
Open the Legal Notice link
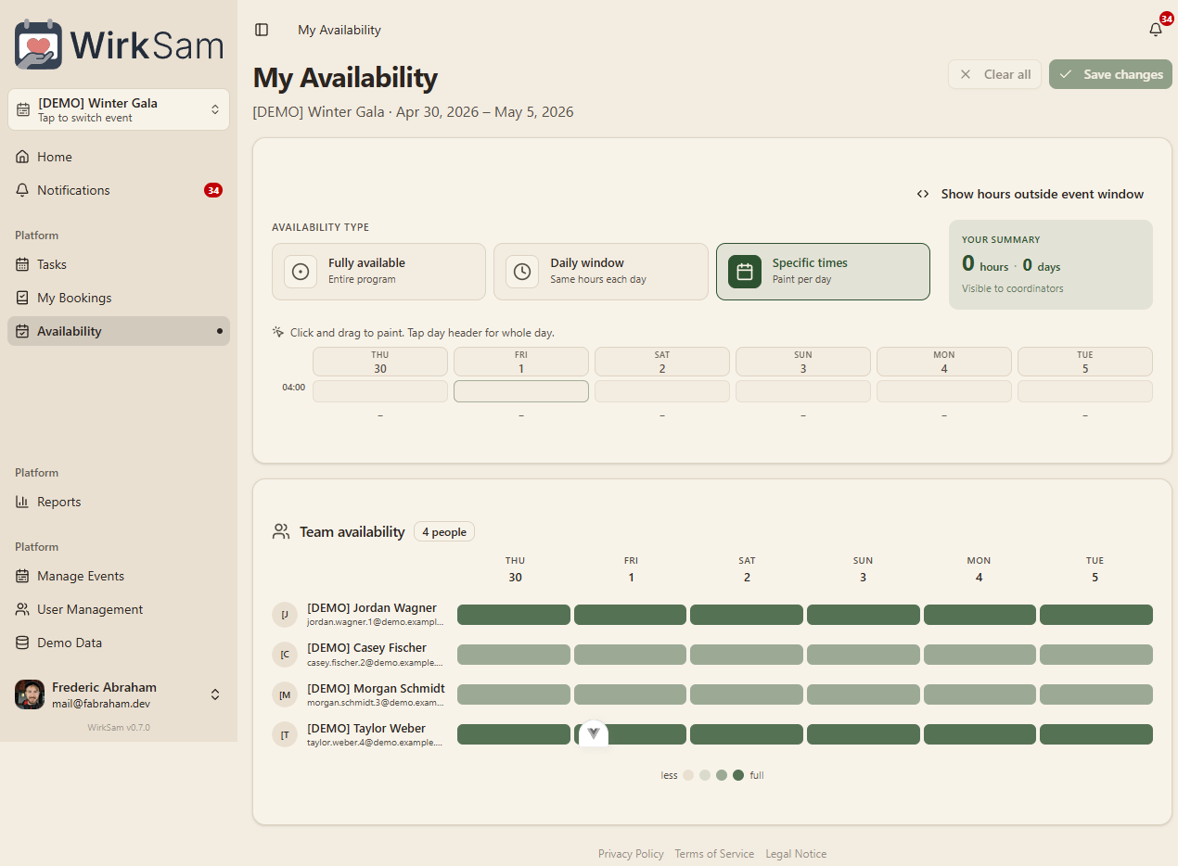(796, 854)
